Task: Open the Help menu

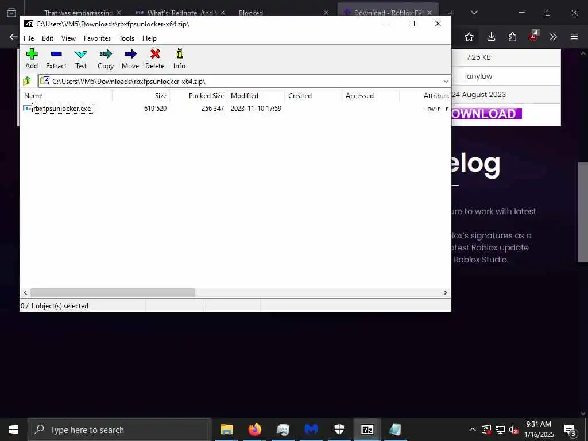Action: click(x=149, y=38)
